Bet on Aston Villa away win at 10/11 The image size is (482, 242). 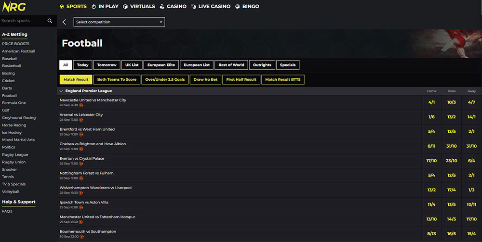click(471, 204)
